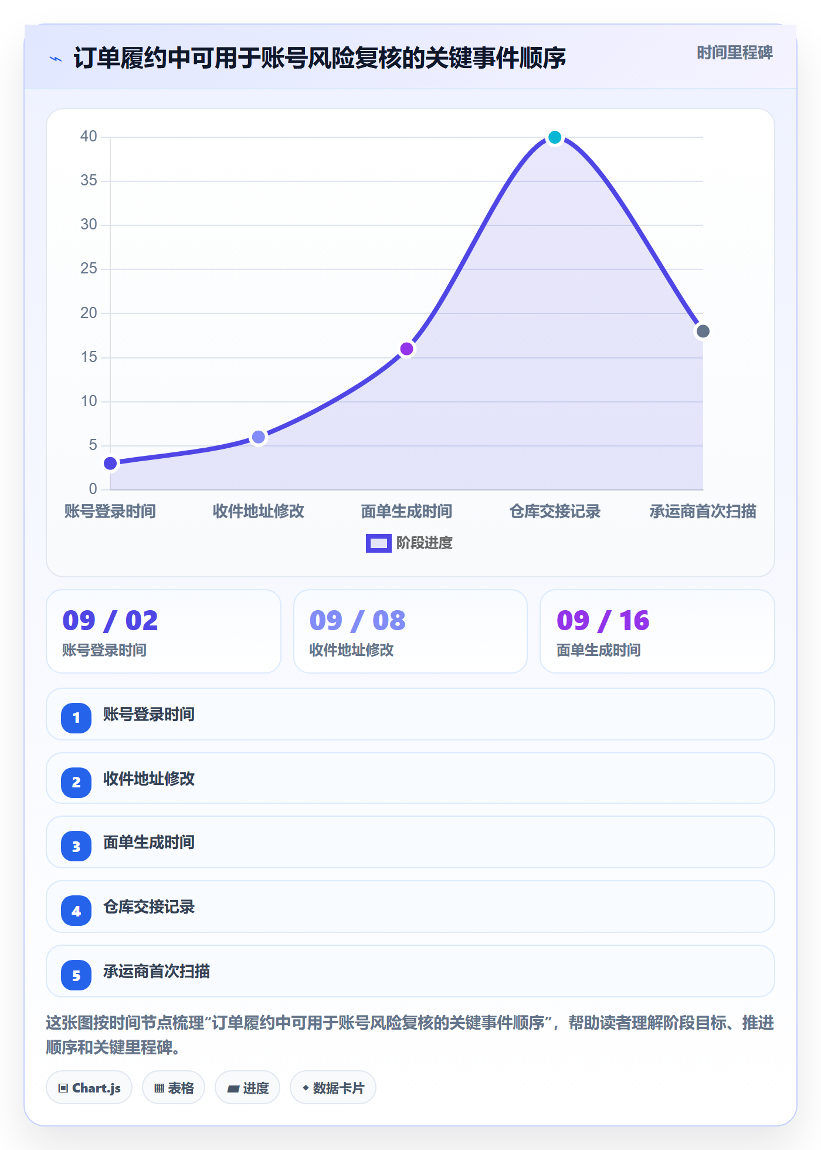The image size is (821, 1150).
Task: Select the 承运商首次扫描 gray data point
Action: point(703,332)
